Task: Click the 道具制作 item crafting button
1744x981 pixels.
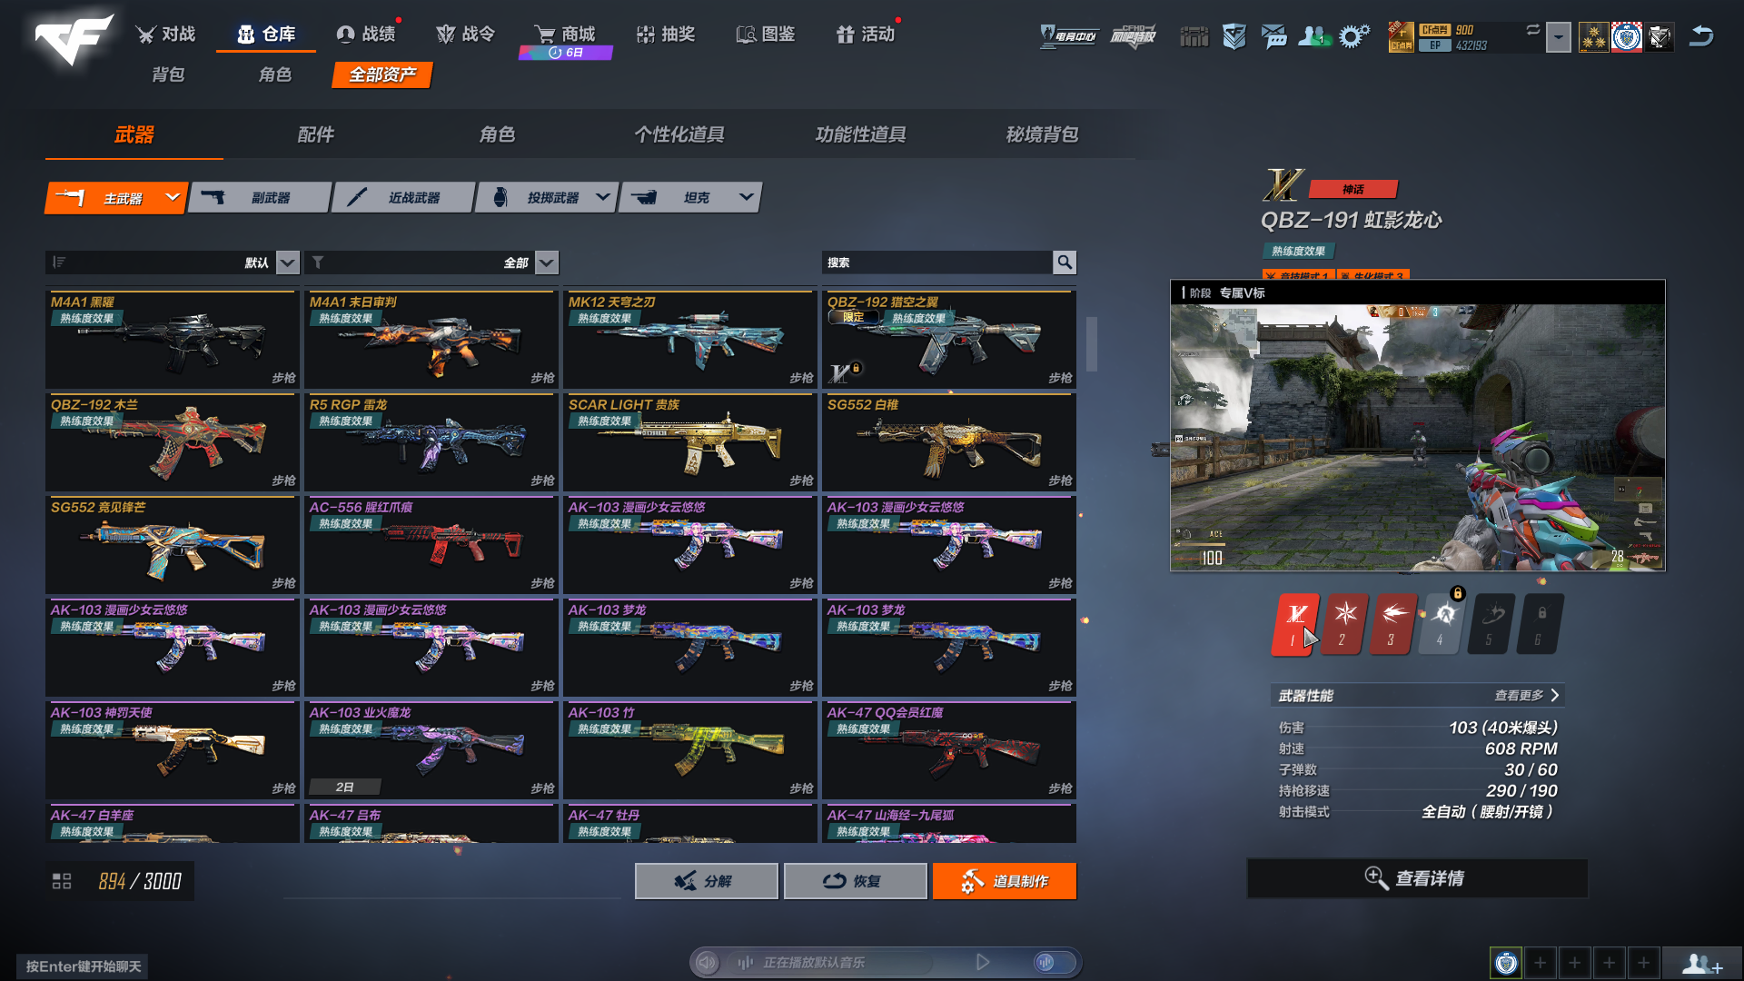Action: (x=1004, y=881)
